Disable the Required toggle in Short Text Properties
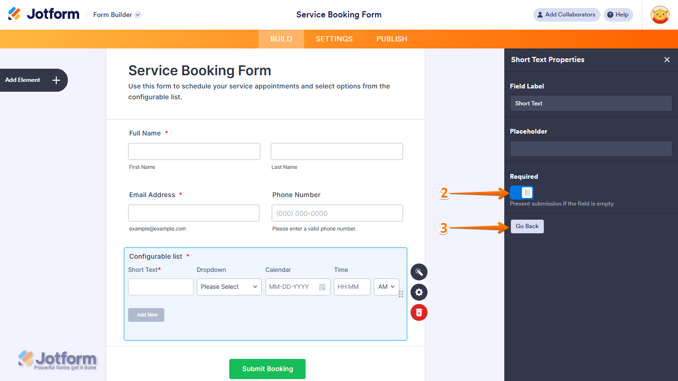This screenshot has width=678, height=381. (521, 192)
